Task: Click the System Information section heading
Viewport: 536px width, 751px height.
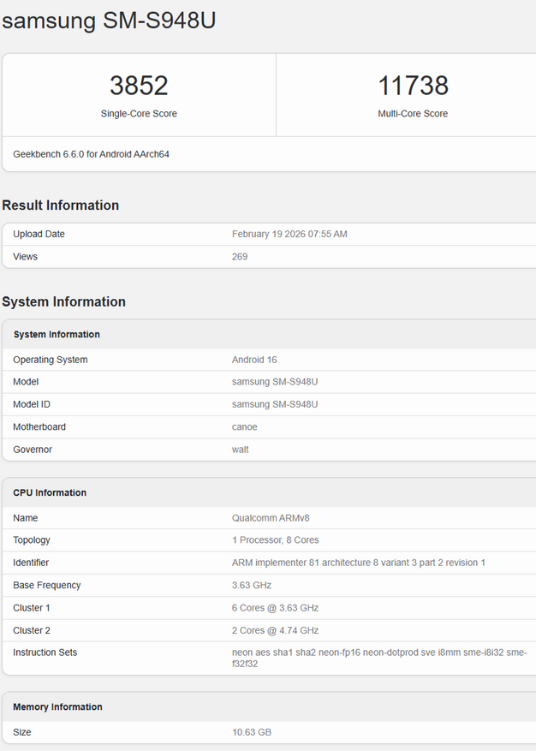Action: (64, 301)
